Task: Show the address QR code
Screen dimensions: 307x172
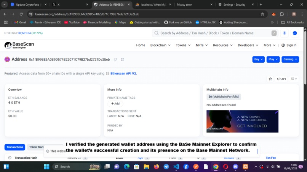Action: pyautogui.click(x=122, y=60)
